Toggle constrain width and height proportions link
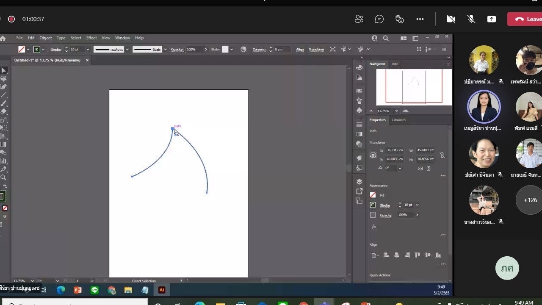 coord(442,155)
